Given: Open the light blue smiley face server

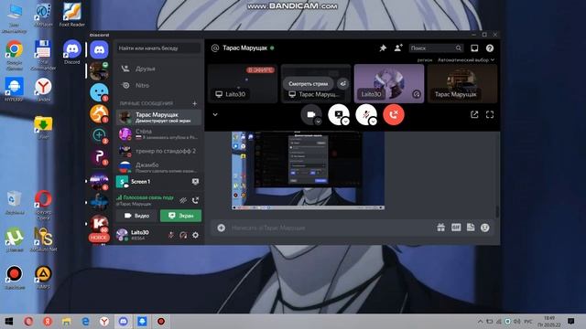Looking at the screenshot, I should click(99, 92).
